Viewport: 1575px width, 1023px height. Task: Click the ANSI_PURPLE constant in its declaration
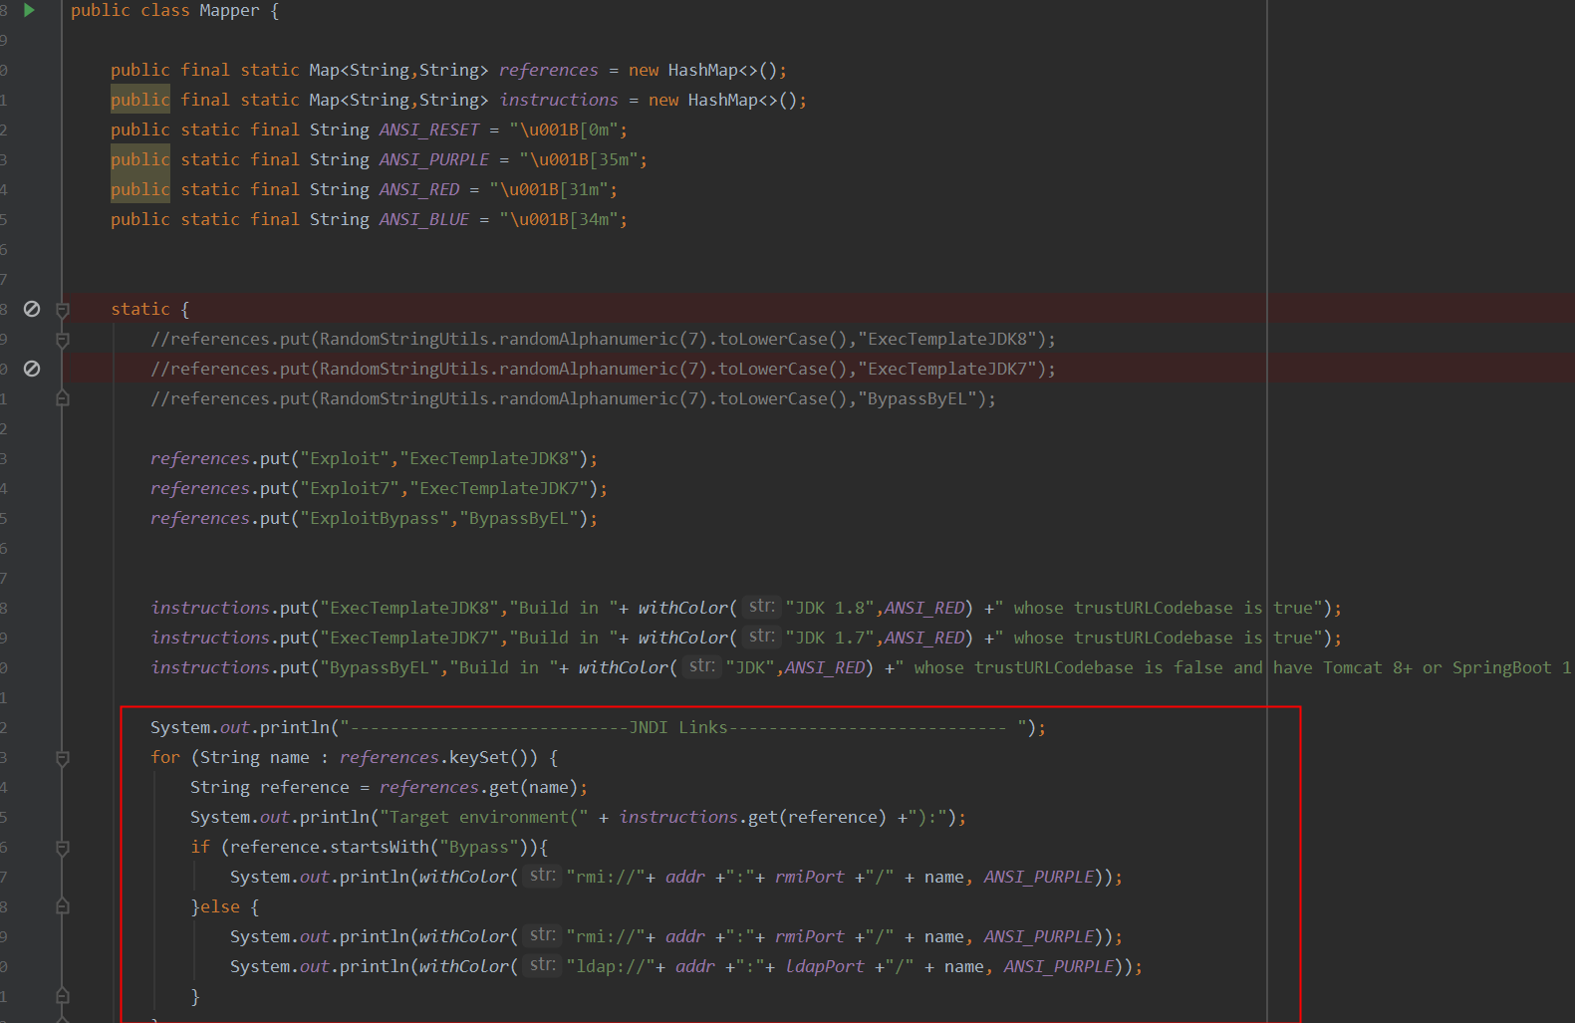(x=434, y=160)
